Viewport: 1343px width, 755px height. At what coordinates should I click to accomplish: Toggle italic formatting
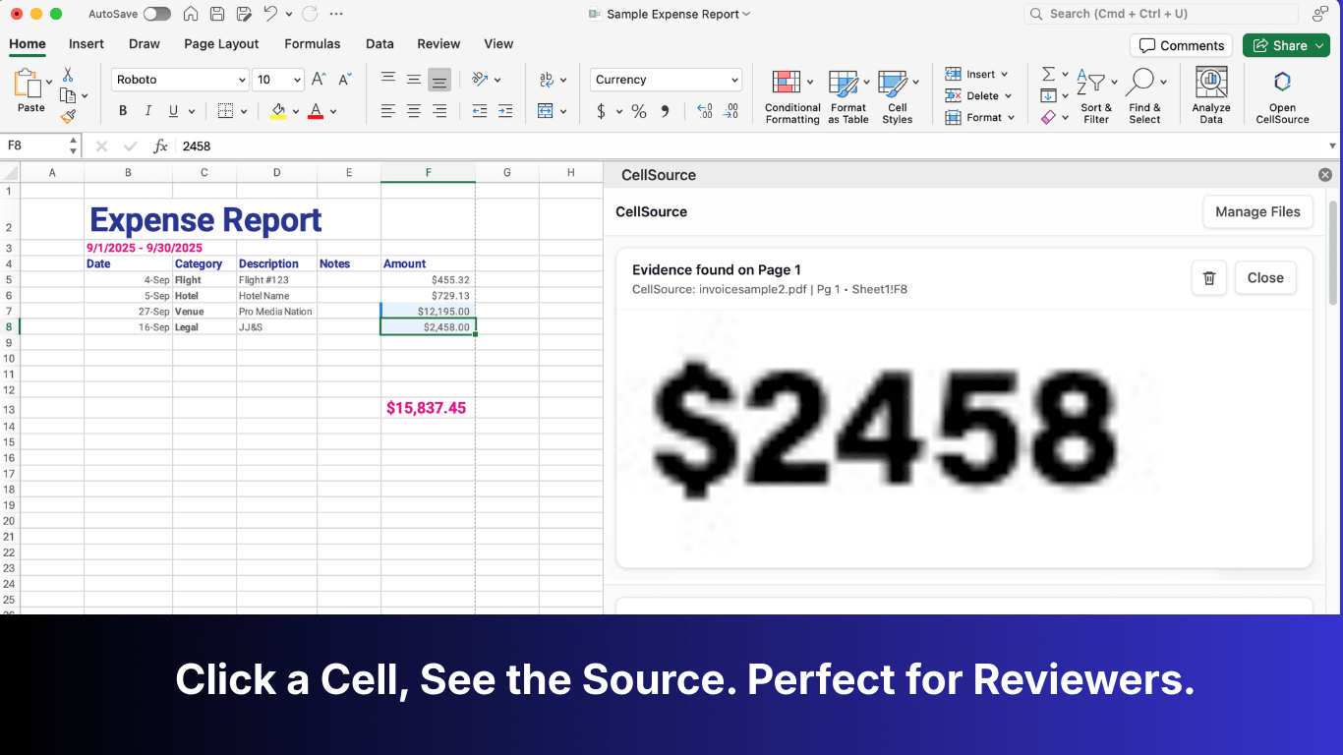click(148, 110)
